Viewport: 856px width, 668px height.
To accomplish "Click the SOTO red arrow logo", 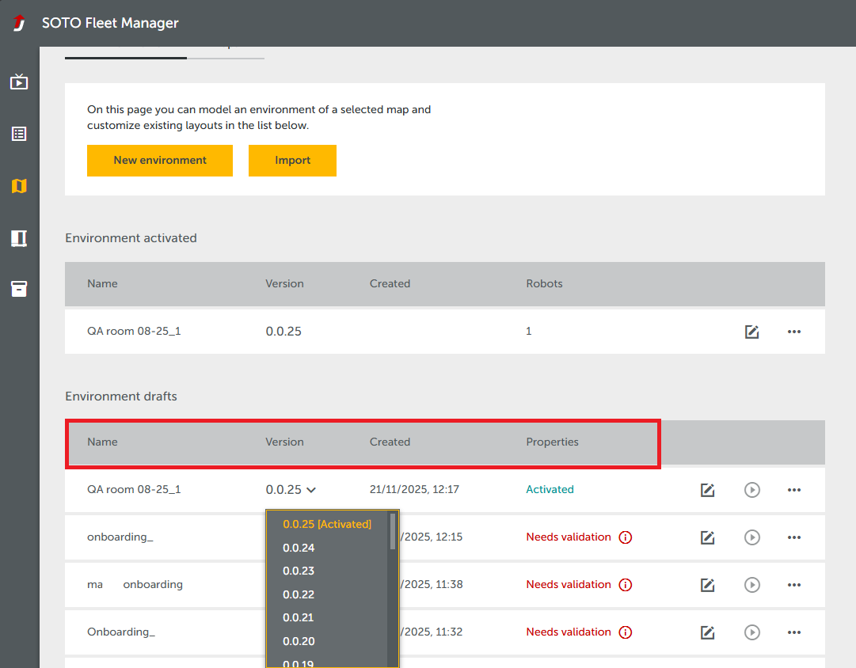I will click(19, 22).
